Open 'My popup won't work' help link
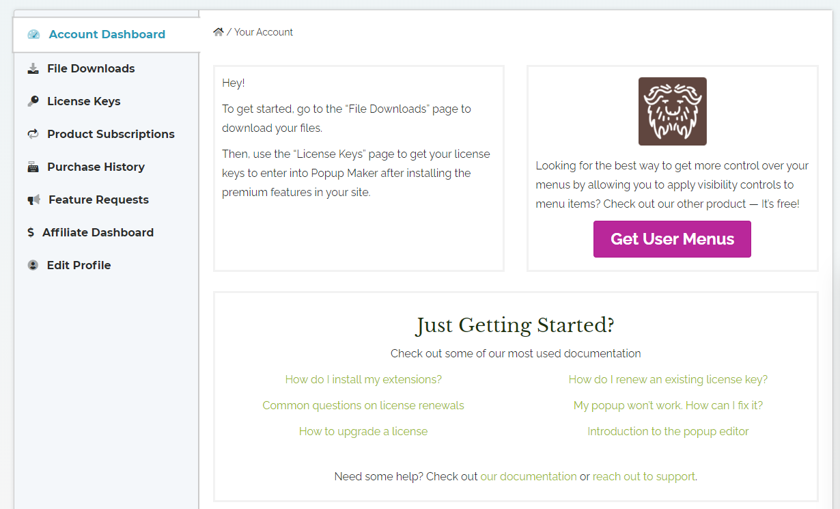840x509 pixels. click(668, 405)
